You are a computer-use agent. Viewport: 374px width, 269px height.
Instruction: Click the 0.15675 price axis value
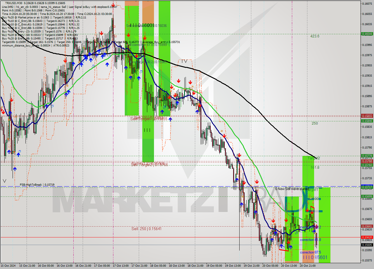367,209
